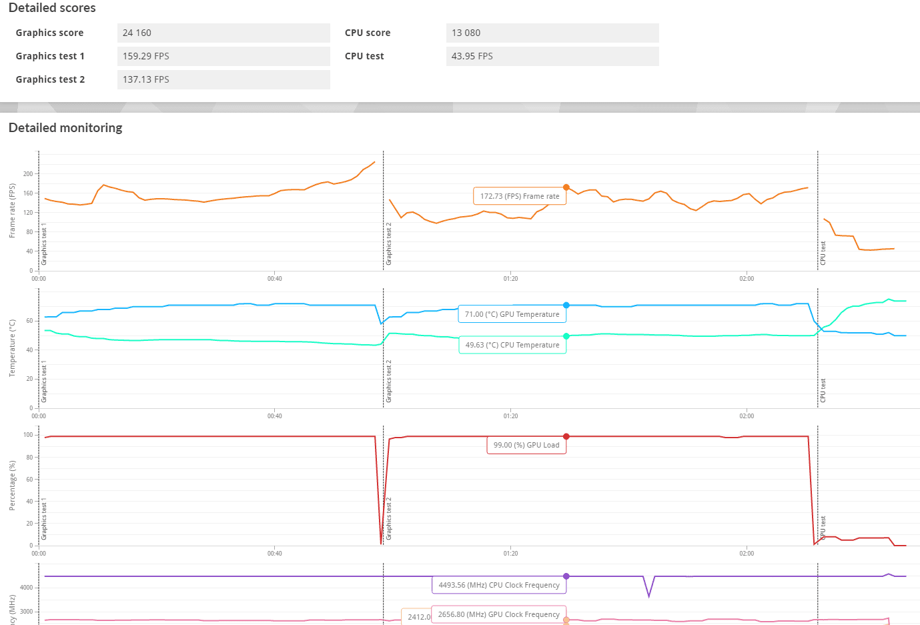The height and width of the screenshot is (625, 920).
Task: Click the CPU score label
Action: pos(368,33)
